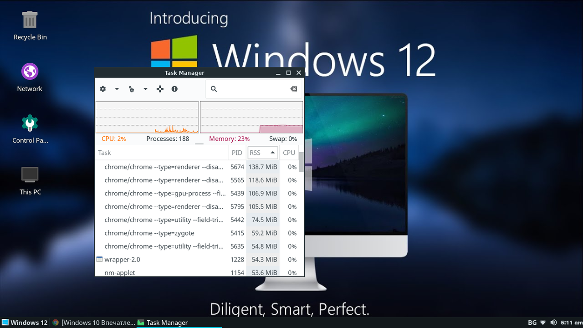Select the wrapper-2.0 process row
This screenshot has width=583, height=328.
(x=197, y=259)
